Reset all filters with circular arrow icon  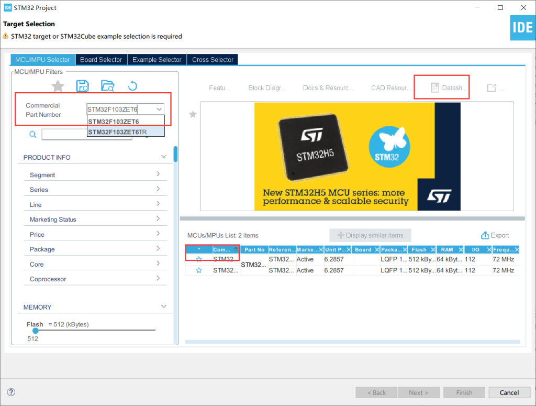tap(132, 86)
